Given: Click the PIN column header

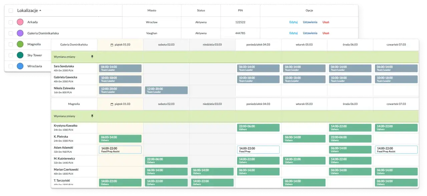Looking at the screenshot, I should coord(240,10).
